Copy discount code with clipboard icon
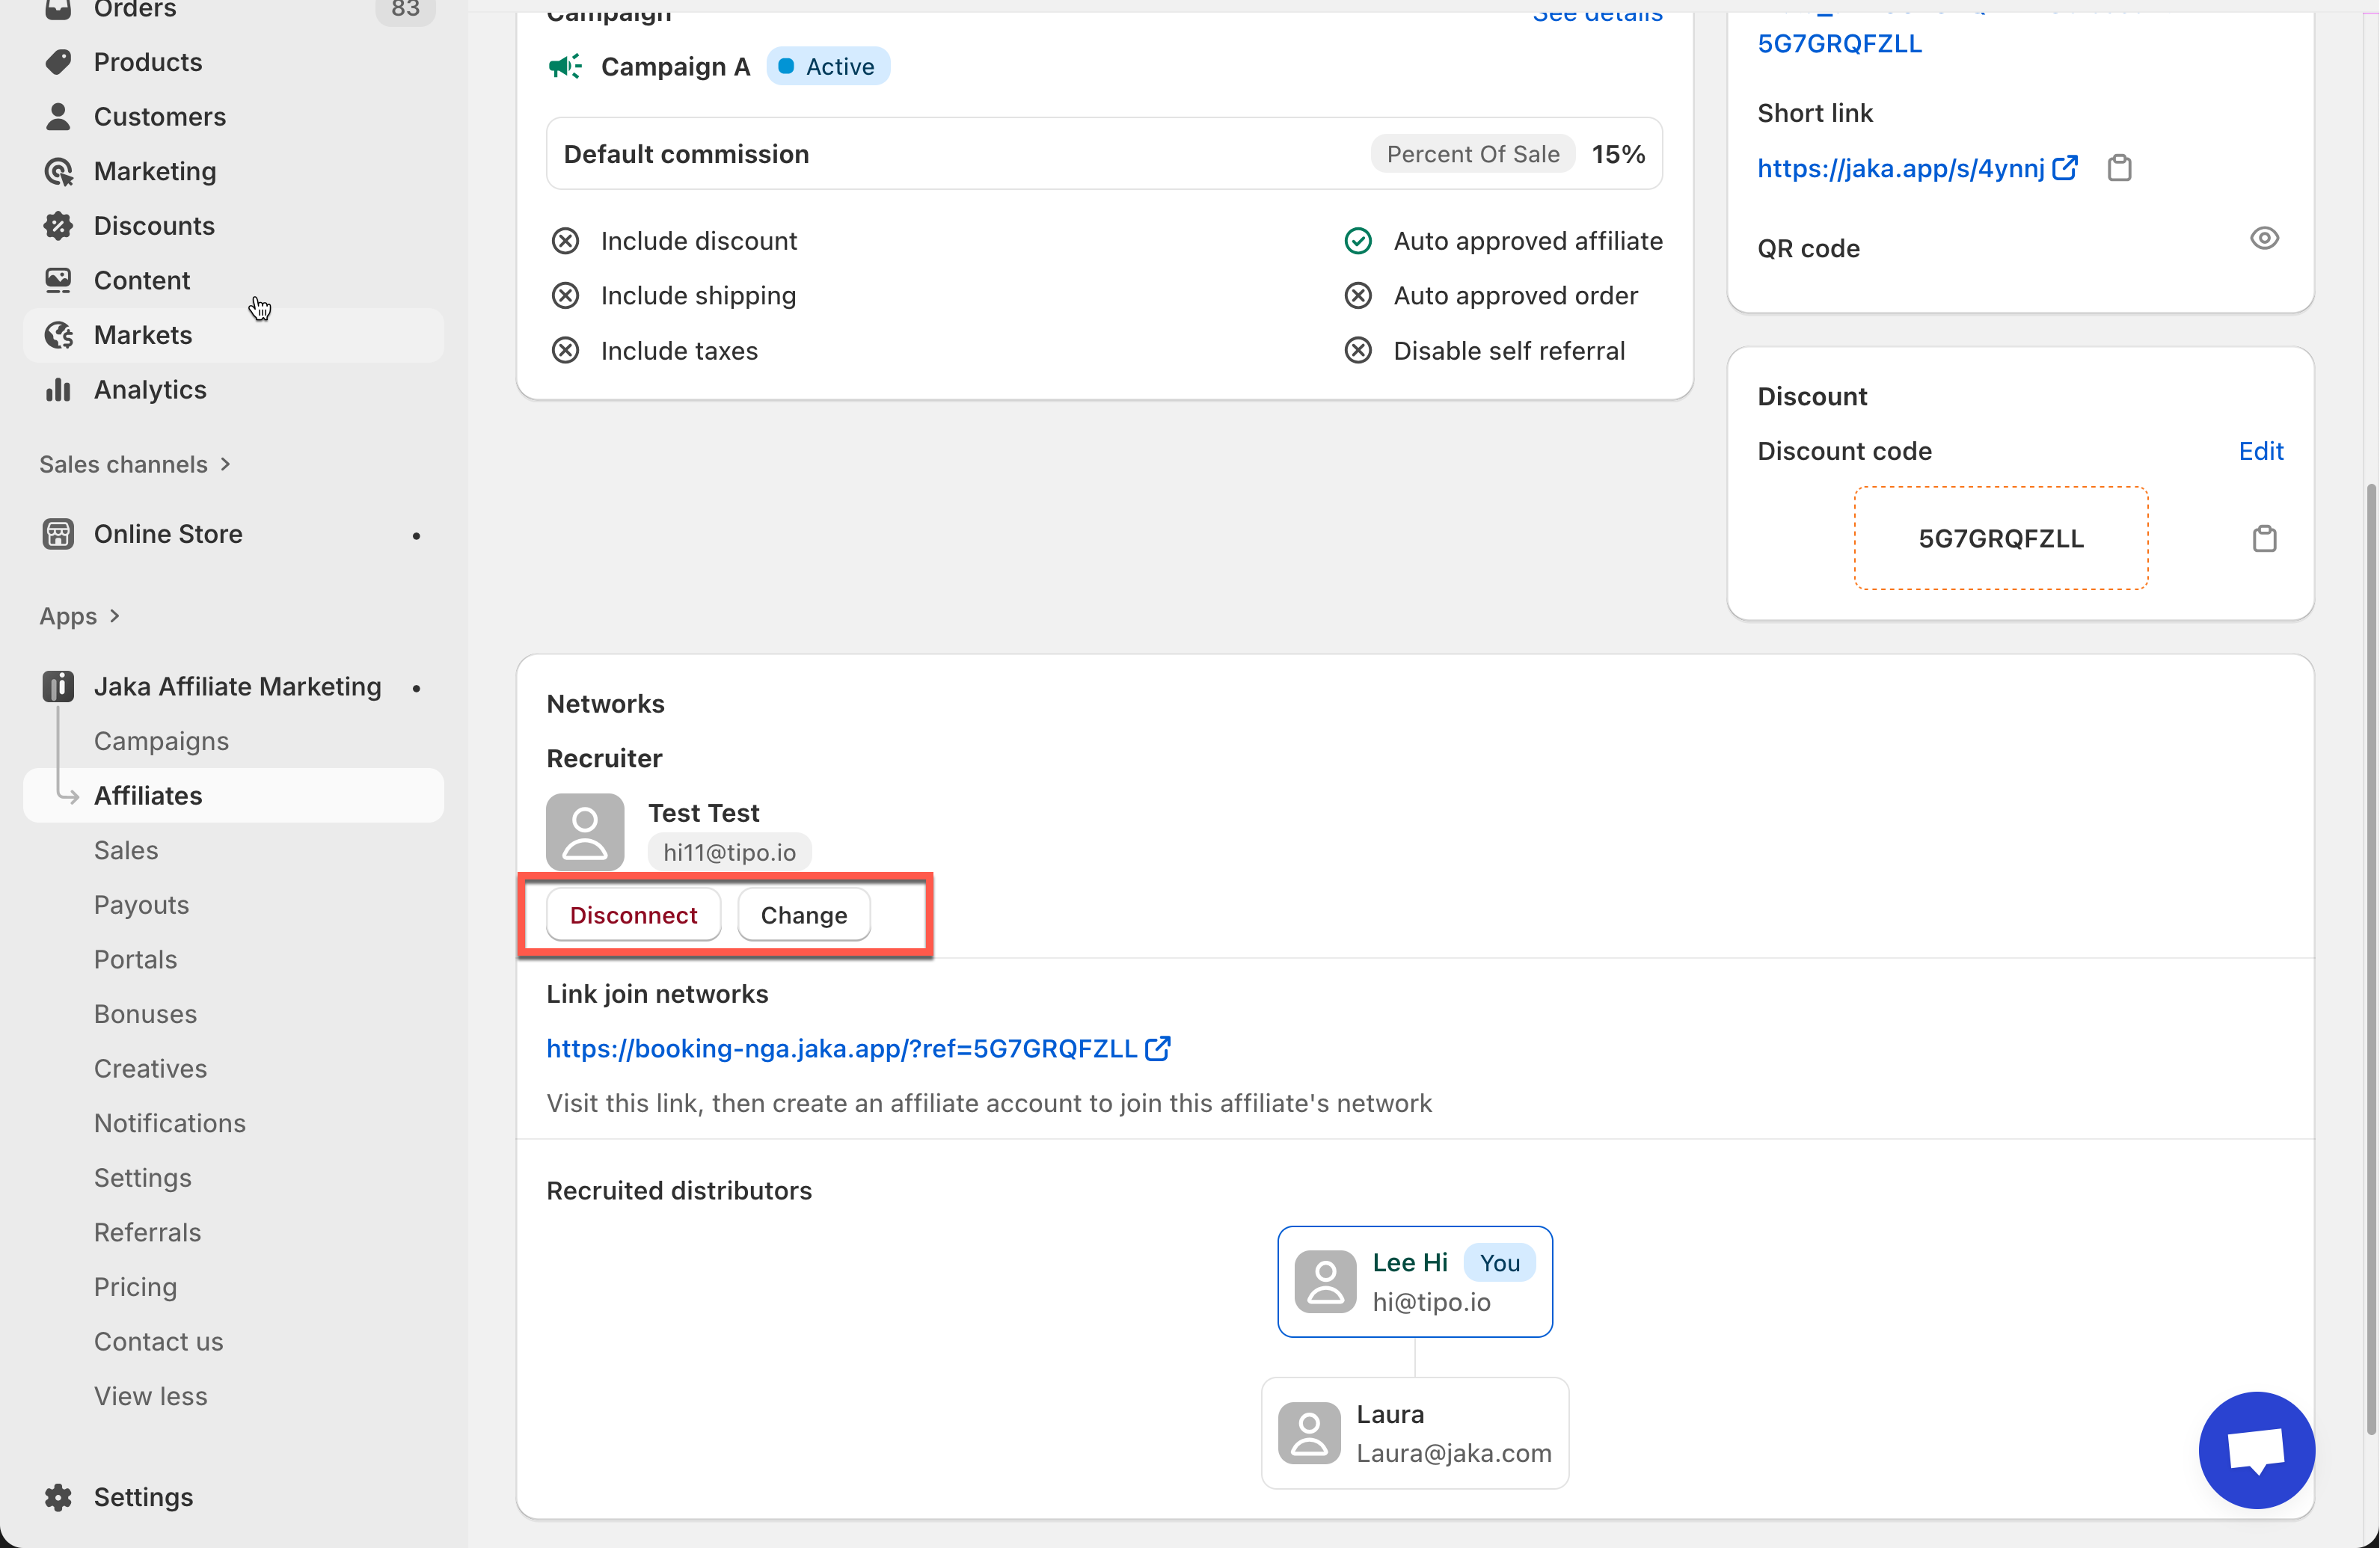Image resolution: width=2380 pixels, height=1548 pixels. point(2264,539)
